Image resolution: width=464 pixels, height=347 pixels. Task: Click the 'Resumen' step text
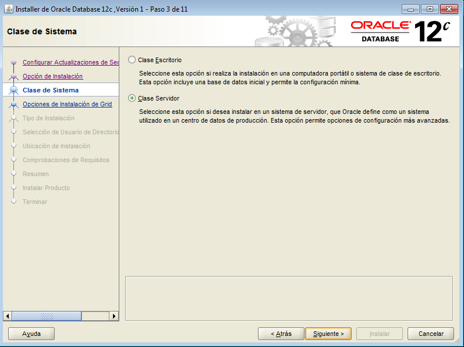(36, 174)
